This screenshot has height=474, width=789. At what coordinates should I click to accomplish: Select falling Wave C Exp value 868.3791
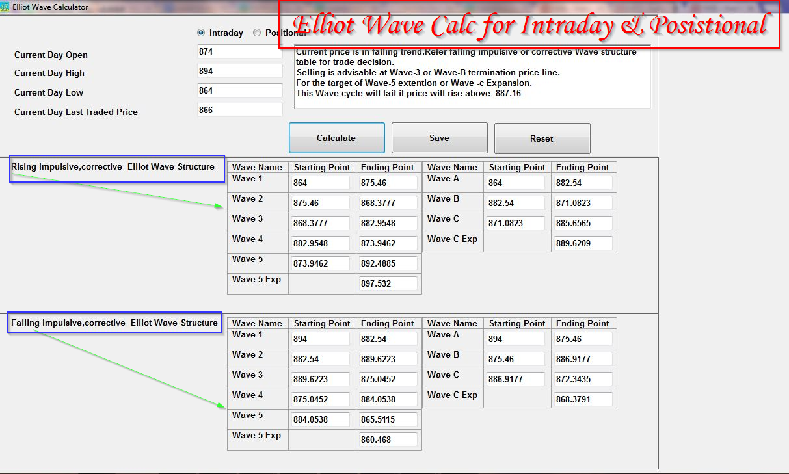pos(583,399)
